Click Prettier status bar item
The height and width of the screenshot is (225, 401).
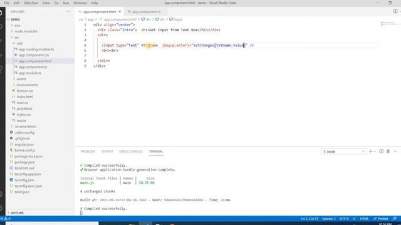[x=380, y=219]
